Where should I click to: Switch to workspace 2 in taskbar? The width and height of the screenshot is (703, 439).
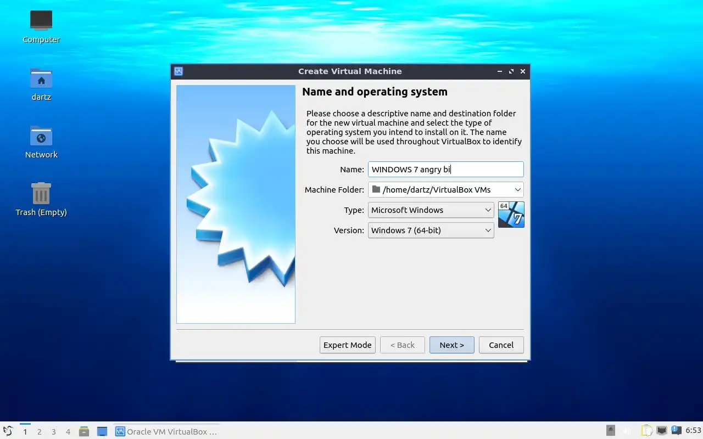[x=40, y=431]
